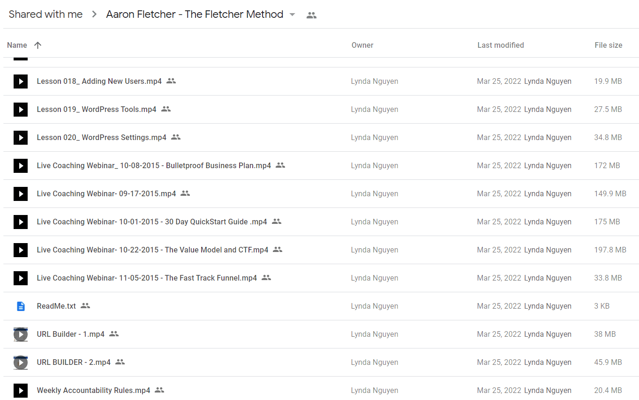639x400 pixels.
Task: Click shared icon beside Lesson 019 filename
Action: [166, 109]
